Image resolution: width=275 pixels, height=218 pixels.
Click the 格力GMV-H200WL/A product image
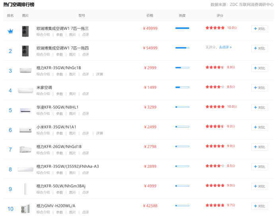coord(25,208)
